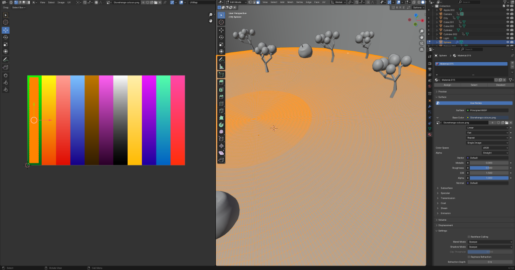Choose the Measure tool in 3D viewport
The image size is (515, 270).
pos(221,66)
